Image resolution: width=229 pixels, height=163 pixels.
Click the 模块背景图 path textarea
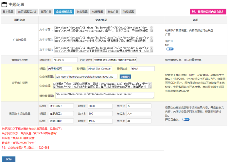(x=104, y=95)
